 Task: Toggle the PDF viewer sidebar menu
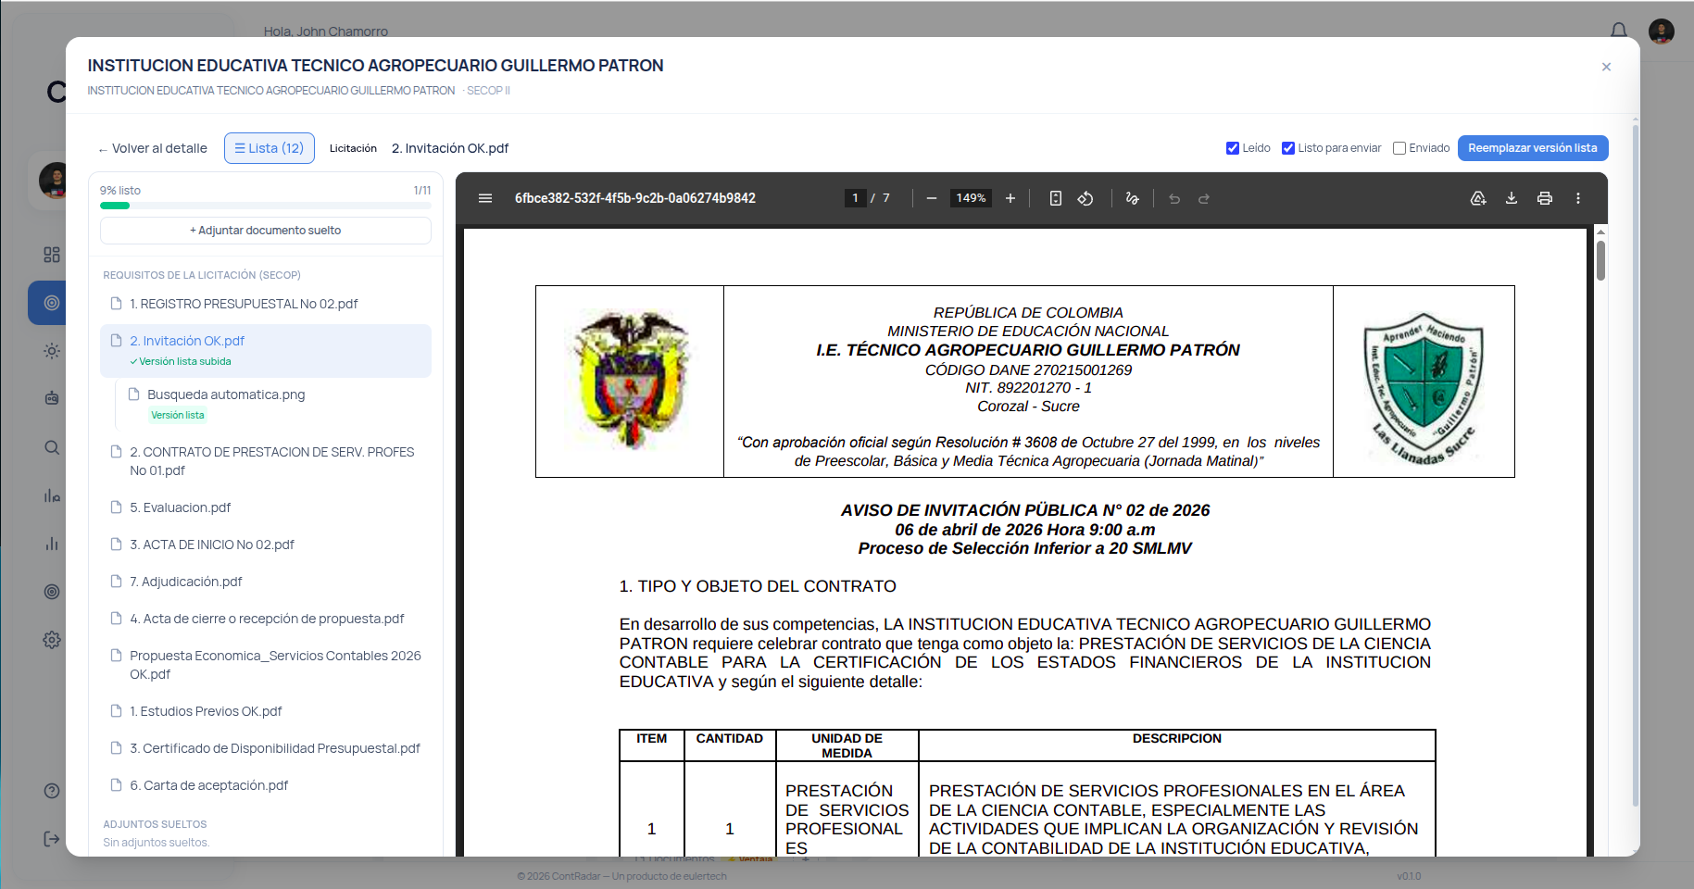tap(484, 198)
